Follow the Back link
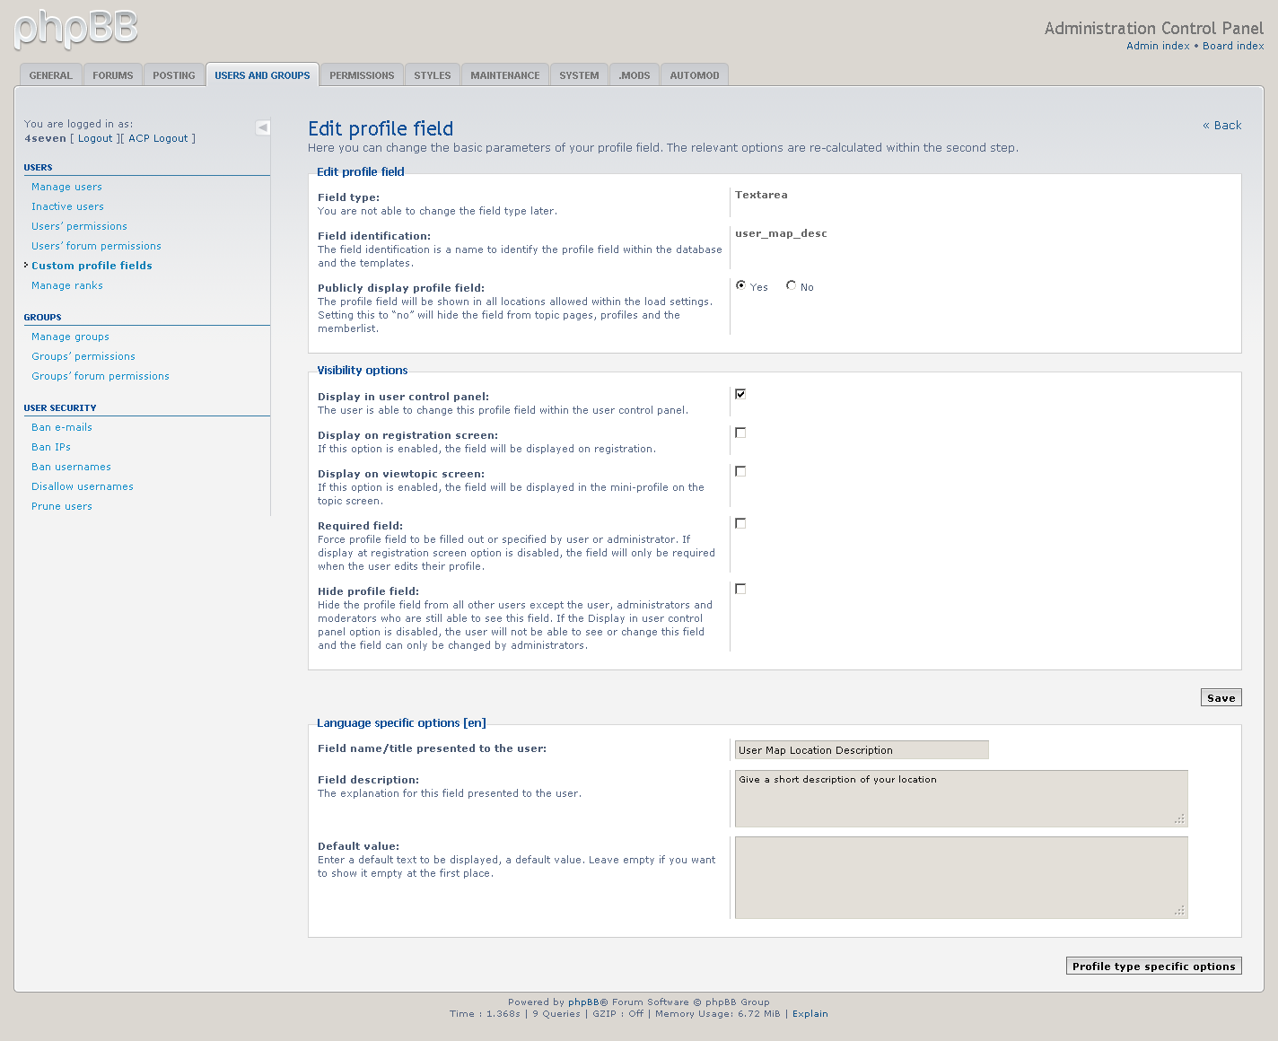The image size is (1278, 1041). point(1222,126)
